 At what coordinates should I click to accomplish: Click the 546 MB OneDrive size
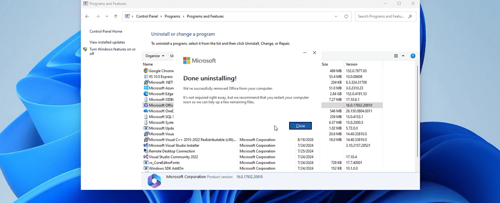335,111
